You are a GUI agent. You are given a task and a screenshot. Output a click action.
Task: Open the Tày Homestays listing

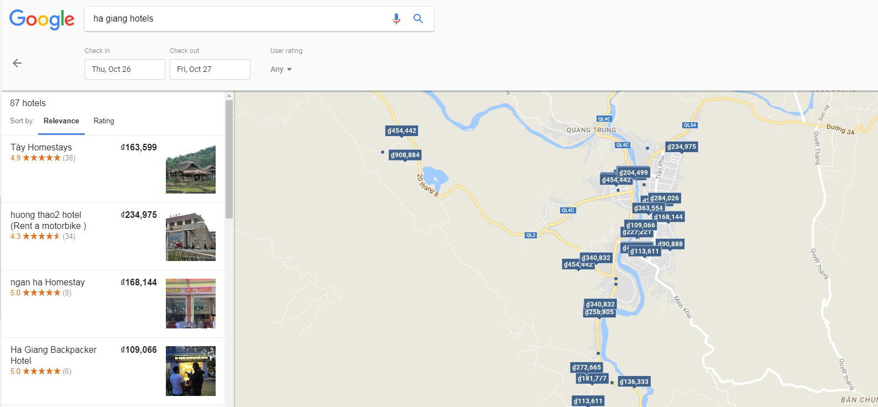(x=113, y=169)
